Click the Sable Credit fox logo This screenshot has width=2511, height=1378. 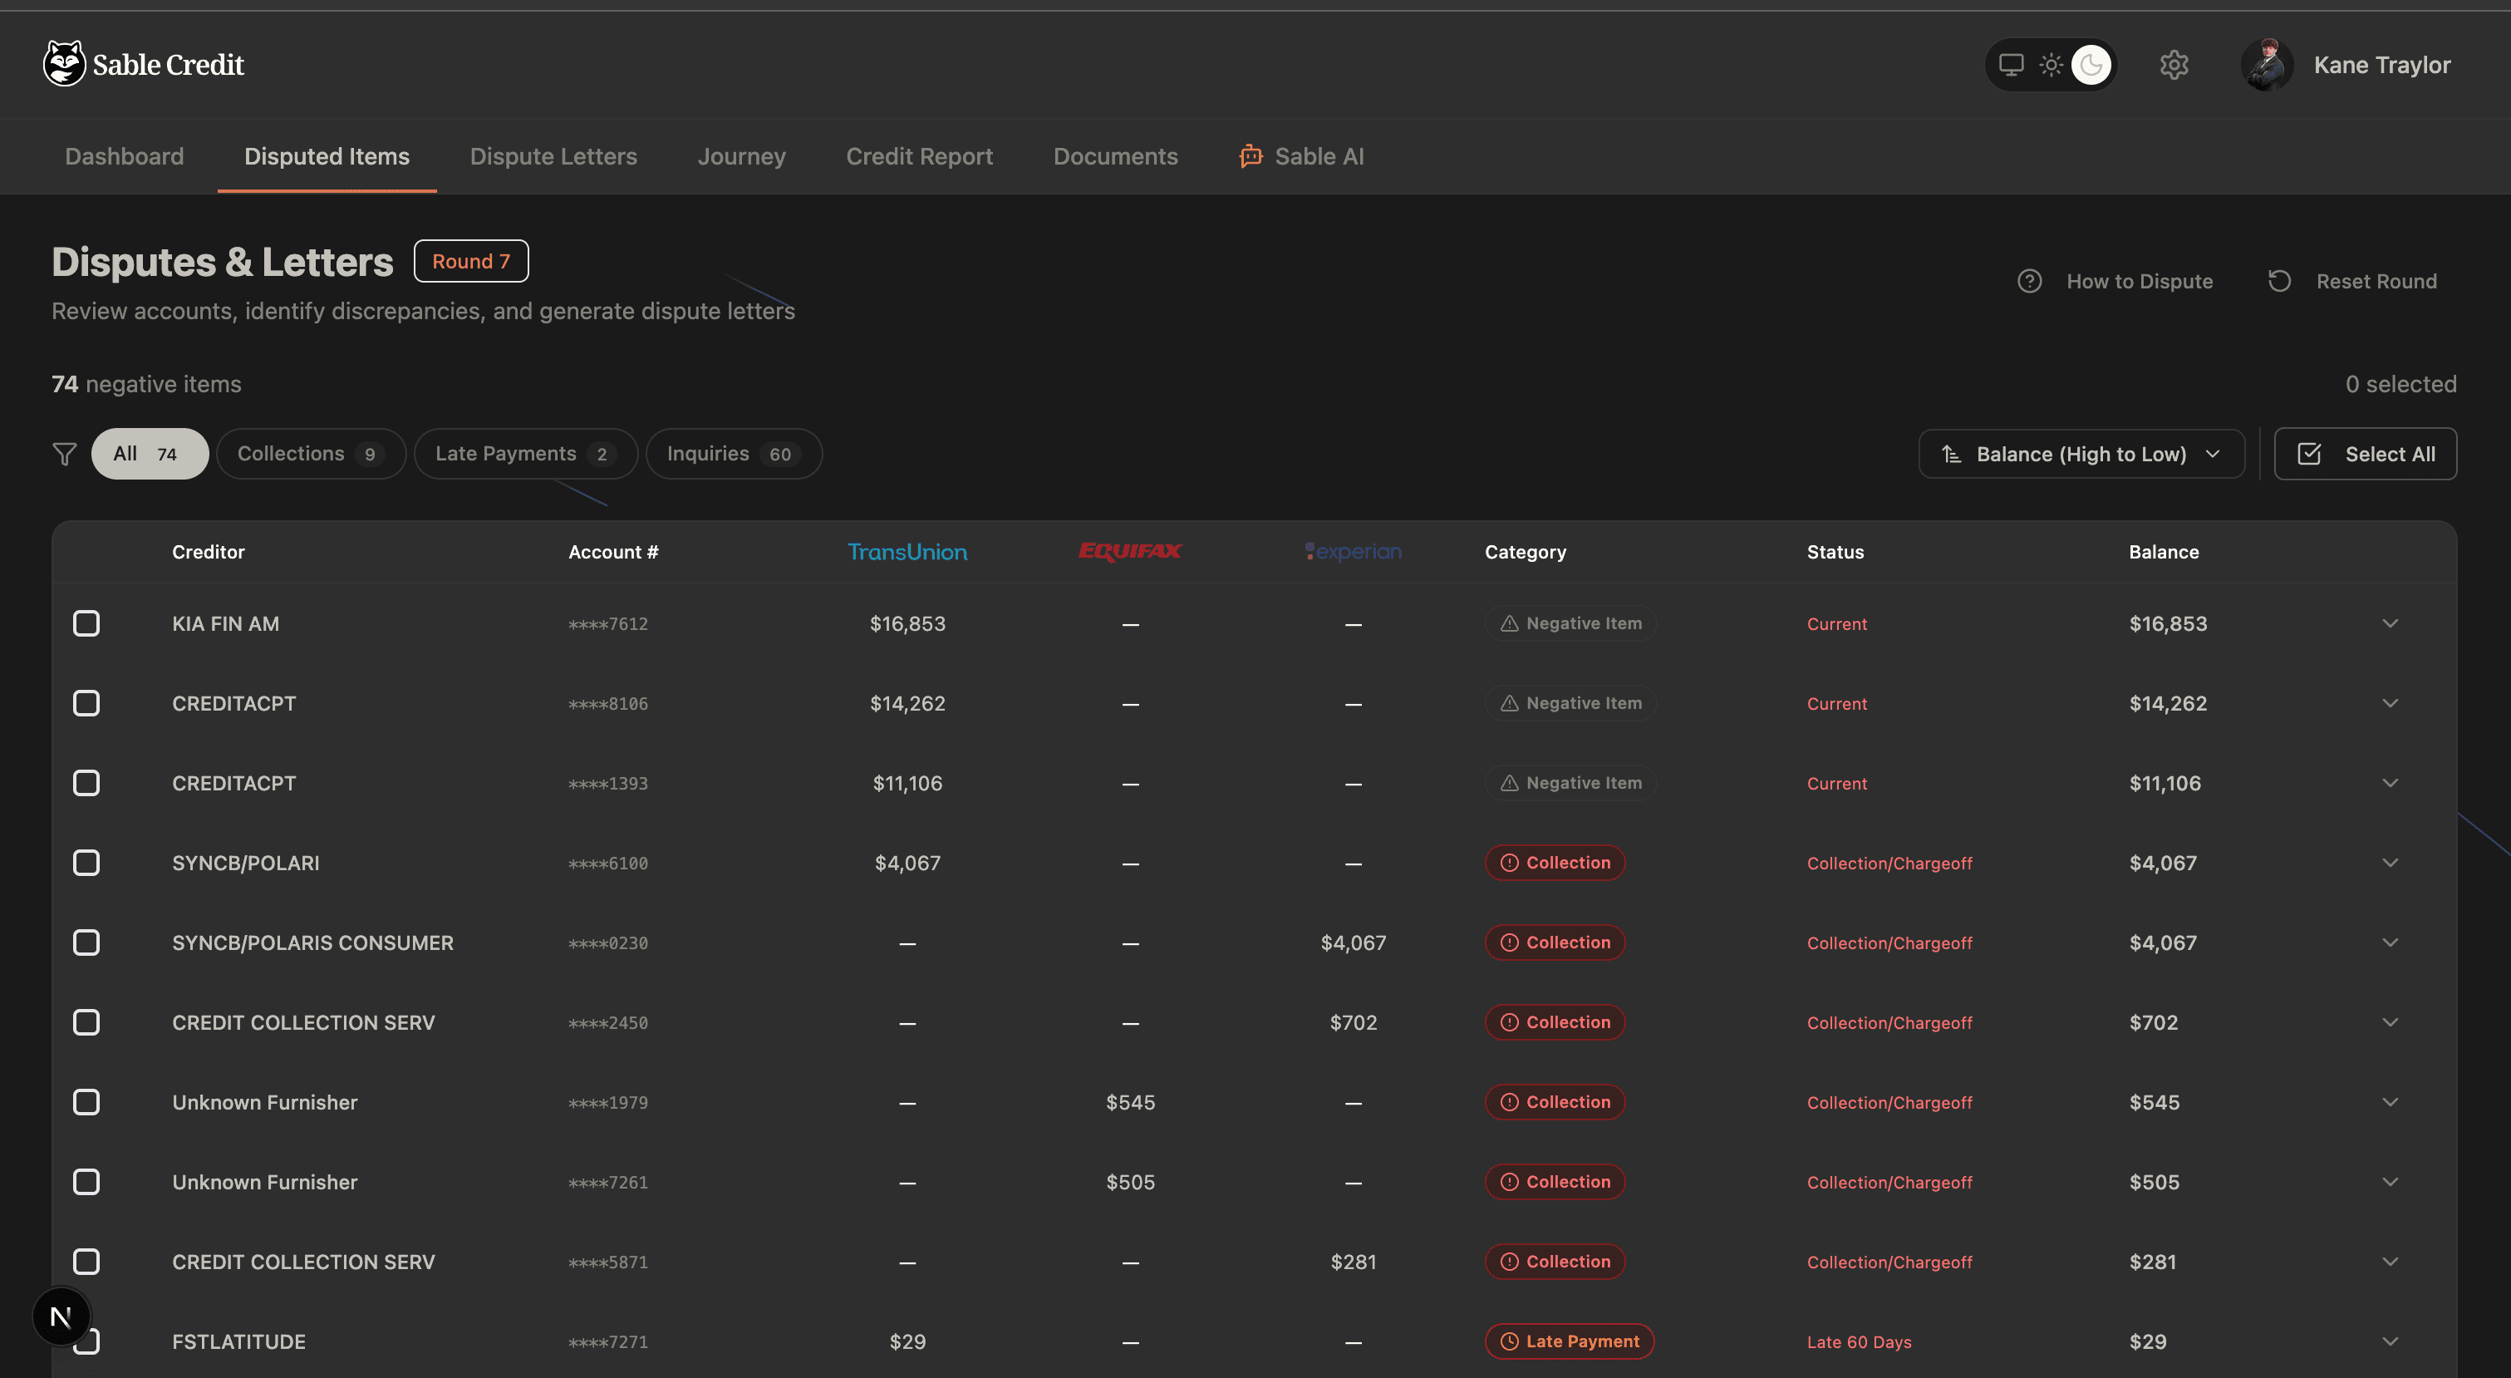(64, 64)
